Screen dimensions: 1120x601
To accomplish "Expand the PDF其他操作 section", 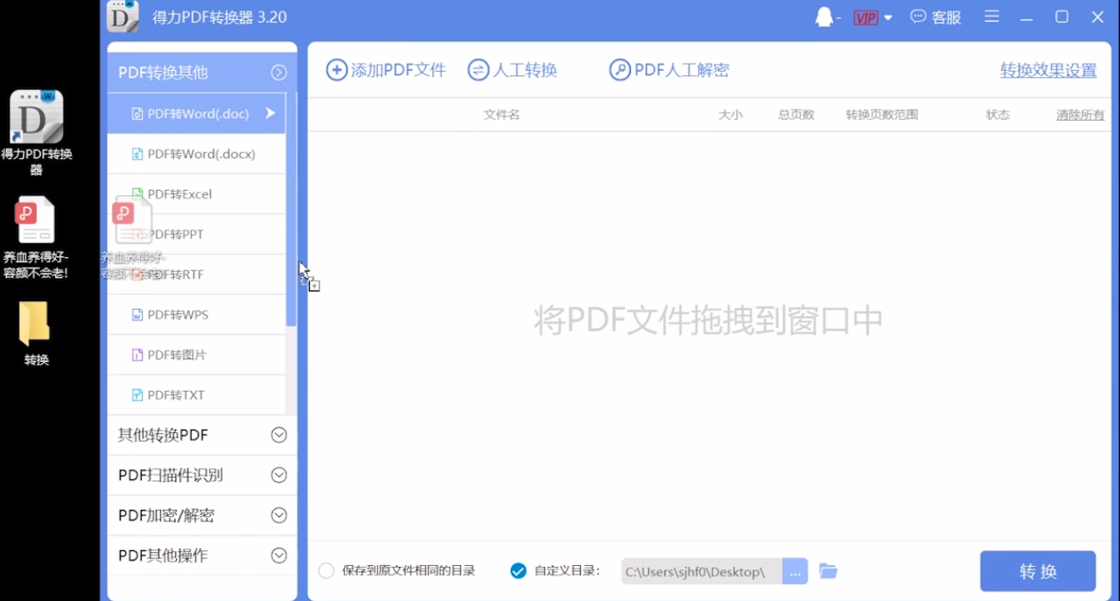I will point(279,556).
